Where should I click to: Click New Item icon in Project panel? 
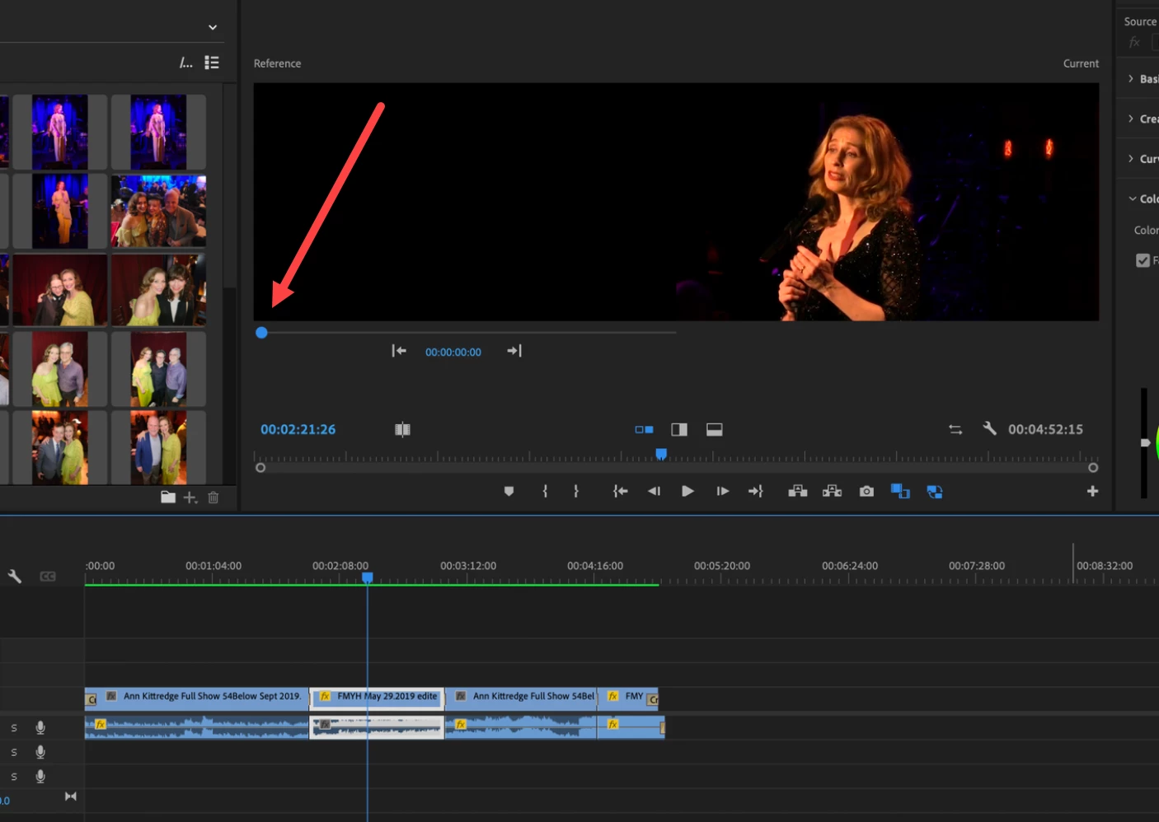tap(190, 497)
